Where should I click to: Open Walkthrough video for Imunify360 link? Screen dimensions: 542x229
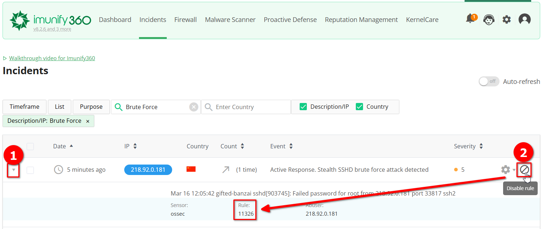[x=52, y=58]
